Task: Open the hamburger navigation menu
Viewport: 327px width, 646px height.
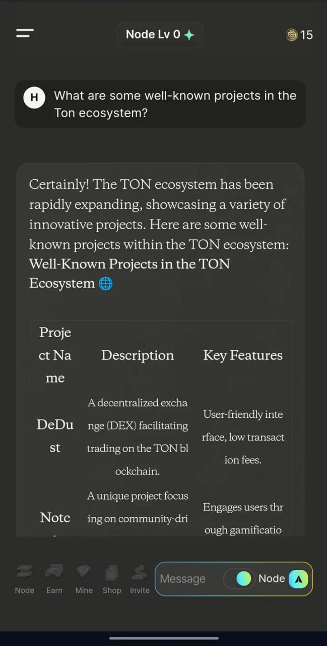Action: point(24,33)
